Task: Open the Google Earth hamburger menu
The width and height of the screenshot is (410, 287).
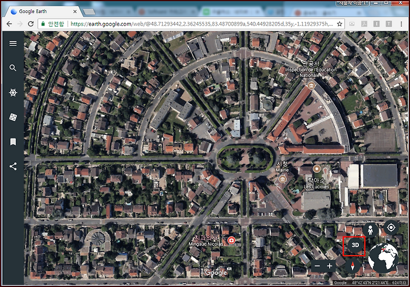Action: (x=13, y=43)
